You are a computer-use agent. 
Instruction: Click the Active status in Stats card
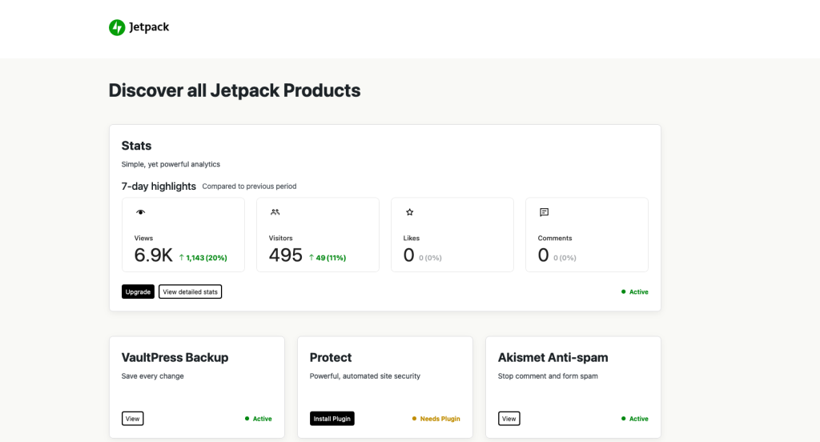tap(638, 292)
